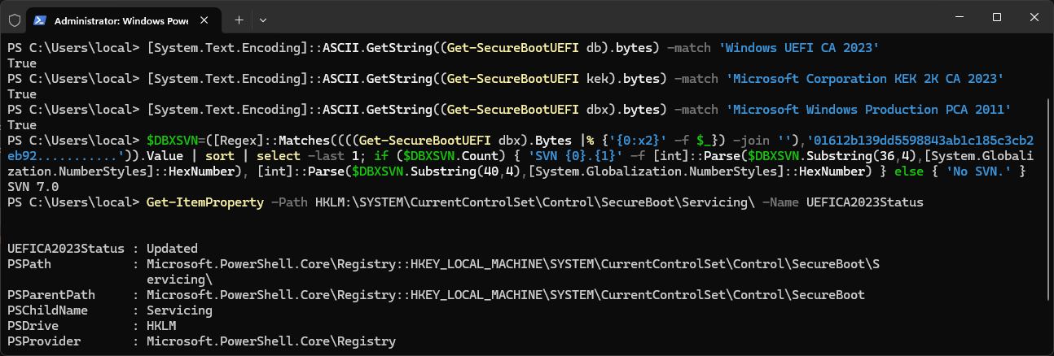Click 'Microsoft Corporation KEK 2K CA 2023' text

point(864,79)
